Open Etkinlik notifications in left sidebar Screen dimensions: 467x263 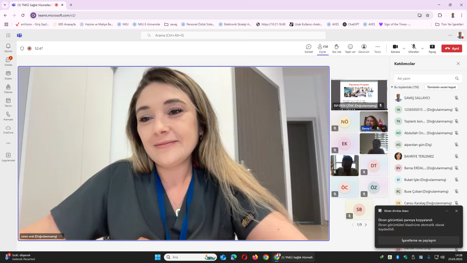click(x=8, y=48)
